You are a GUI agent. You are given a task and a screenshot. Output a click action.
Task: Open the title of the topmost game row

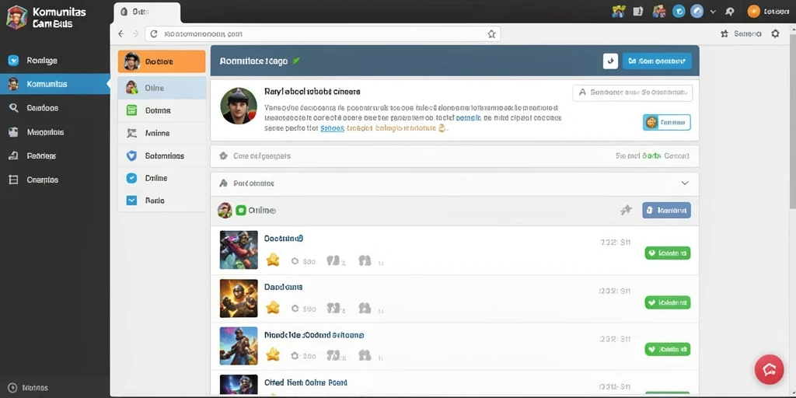click(284, 238)
